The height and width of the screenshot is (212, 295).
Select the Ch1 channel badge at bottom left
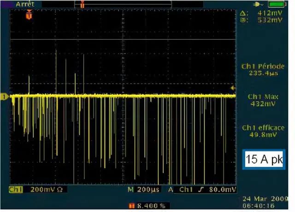(16, 190)
